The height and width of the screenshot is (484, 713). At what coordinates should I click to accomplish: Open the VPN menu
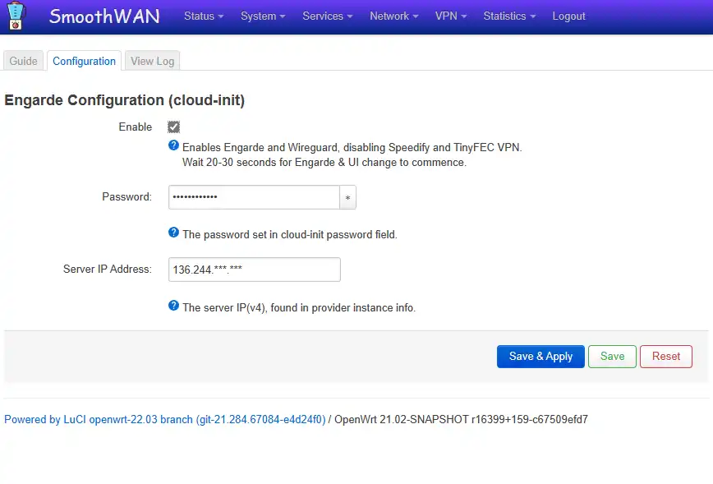[x=451, y=16]
